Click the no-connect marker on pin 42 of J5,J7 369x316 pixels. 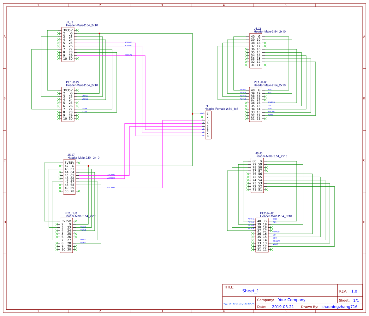[60, 166]
